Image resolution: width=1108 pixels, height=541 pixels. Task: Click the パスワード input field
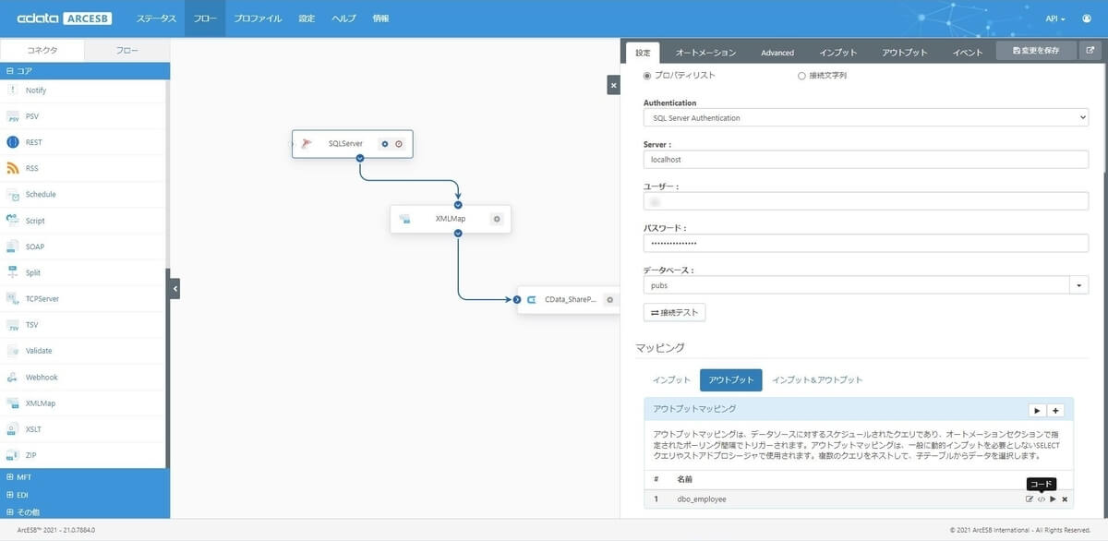point(866,243)
